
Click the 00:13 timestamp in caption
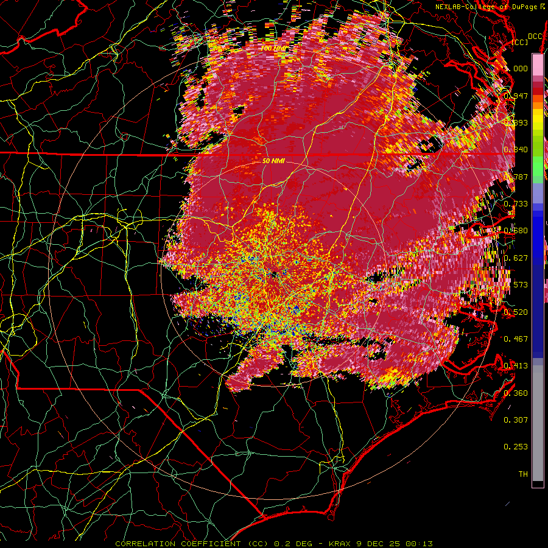419,544
